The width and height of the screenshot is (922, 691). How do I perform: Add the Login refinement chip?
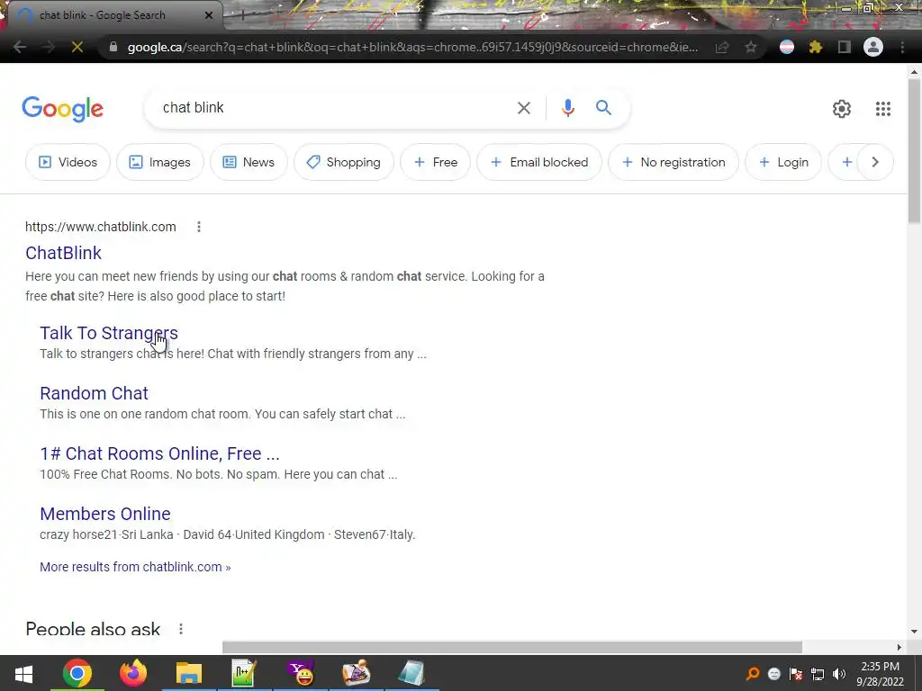(783, 162)
